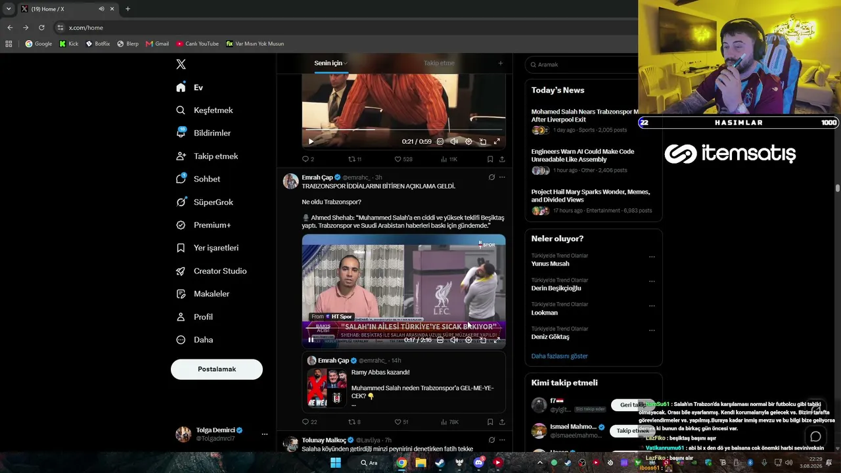Viewport: 841px width, 473px height.
Task: Pause the HT Spor video
Action: [311, 340]
